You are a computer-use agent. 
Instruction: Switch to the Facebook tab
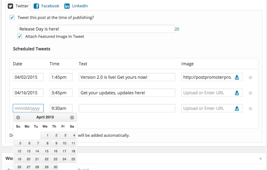(x=47, y=6)
